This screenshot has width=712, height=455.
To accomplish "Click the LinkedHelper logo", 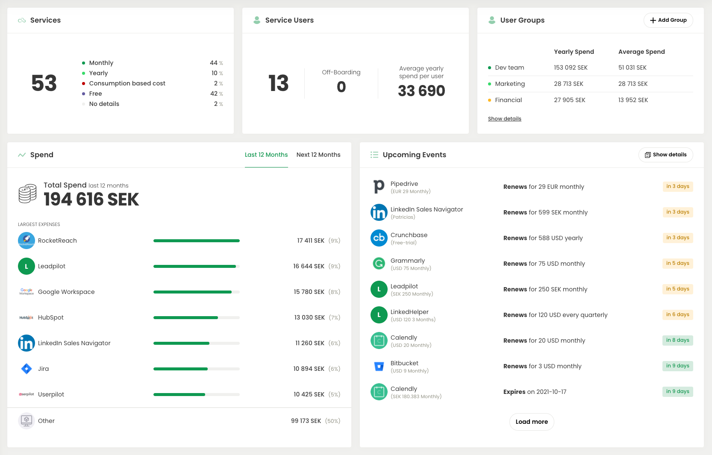I will (379, 315).
